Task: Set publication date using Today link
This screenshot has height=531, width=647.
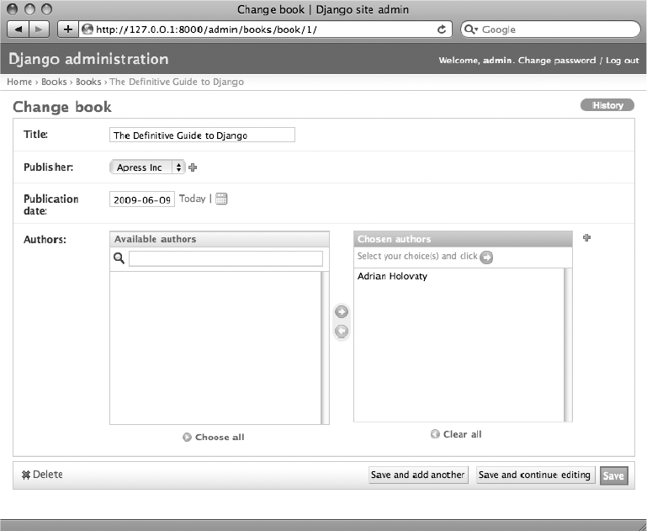Action: (193, 199)
